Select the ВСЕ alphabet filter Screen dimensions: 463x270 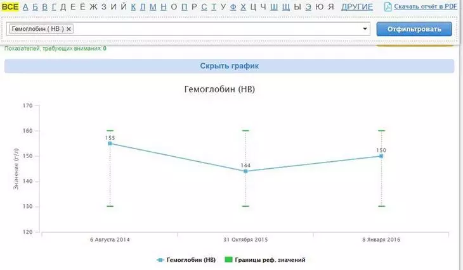click(10, 6)
